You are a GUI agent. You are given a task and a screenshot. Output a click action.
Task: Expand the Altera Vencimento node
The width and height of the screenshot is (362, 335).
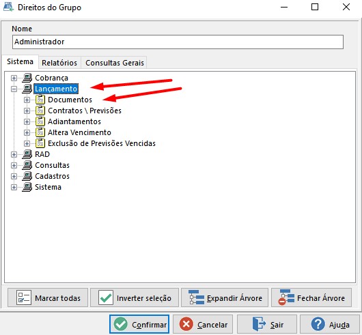point(27,132)
